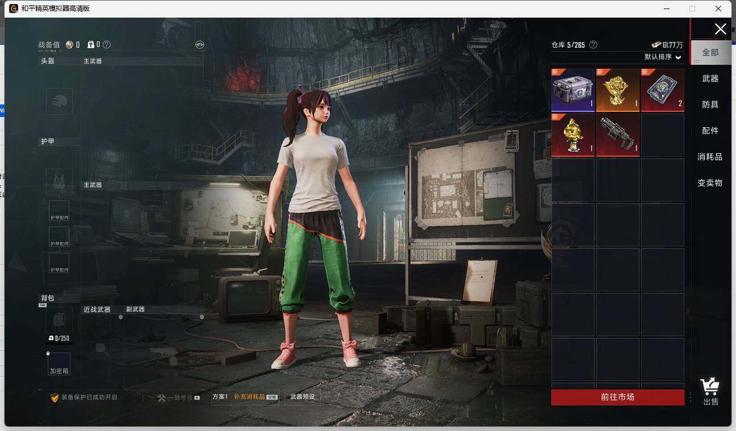The width and height of the screenshot is (736, 431).
Task: Click the 头盔 section label
Action: tap(48, 61)
